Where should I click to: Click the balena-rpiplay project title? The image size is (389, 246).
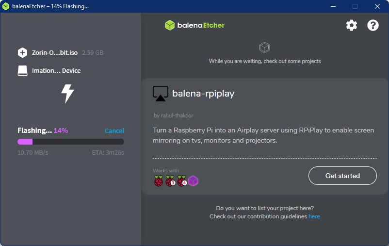tap(203, 94)
